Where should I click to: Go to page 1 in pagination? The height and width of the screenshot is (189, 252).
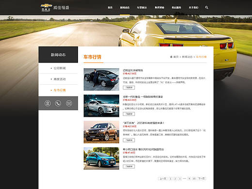(x=171, y=179)
